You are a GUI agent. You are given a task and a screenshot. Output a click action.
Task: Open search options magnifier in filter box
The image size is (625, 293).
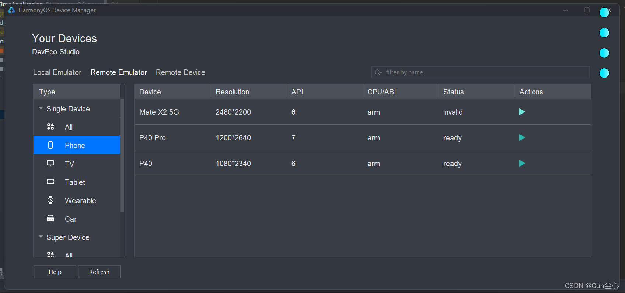[378, 72]
